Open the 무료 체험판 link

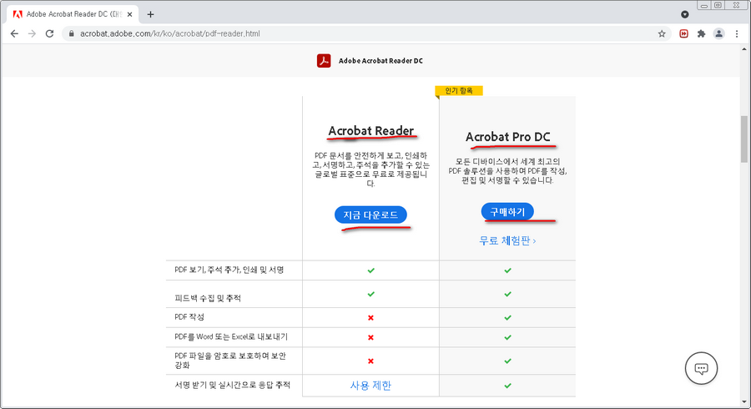[x=507, y=240]
